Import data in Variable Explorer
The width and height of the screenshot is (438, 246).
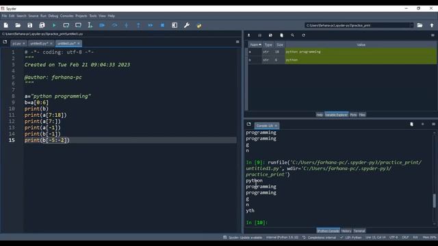pyautogui.click(x=248, y=36)
